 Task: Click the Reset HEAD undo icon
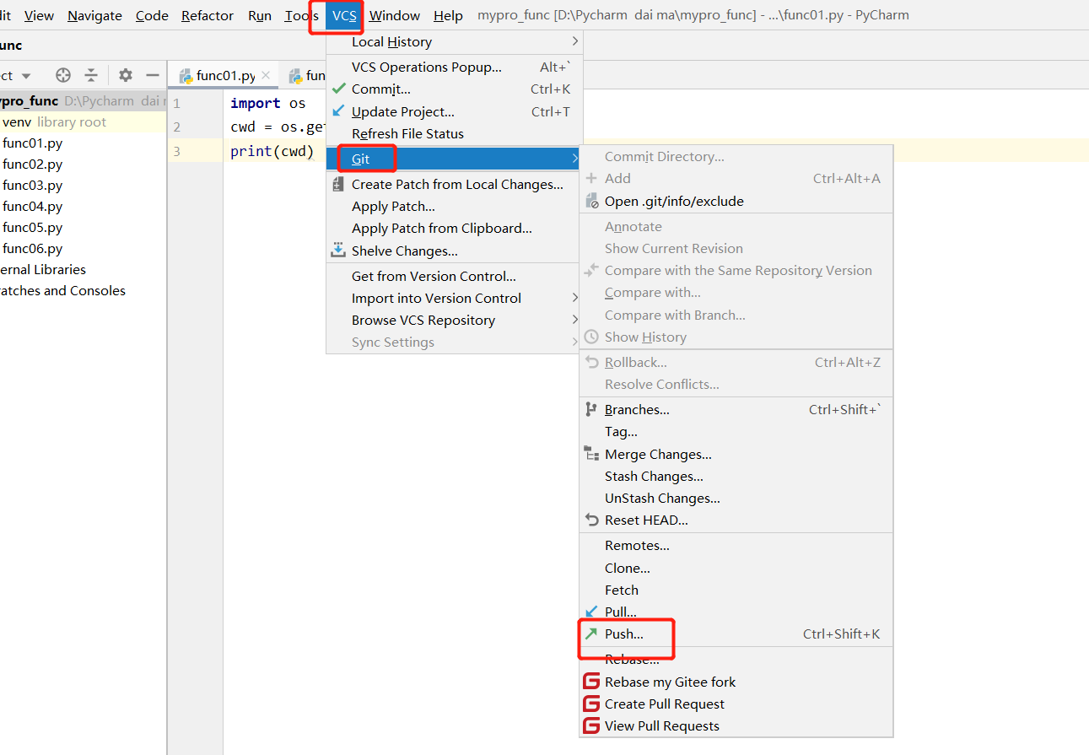pyautogui.click(x=591, y=520)
